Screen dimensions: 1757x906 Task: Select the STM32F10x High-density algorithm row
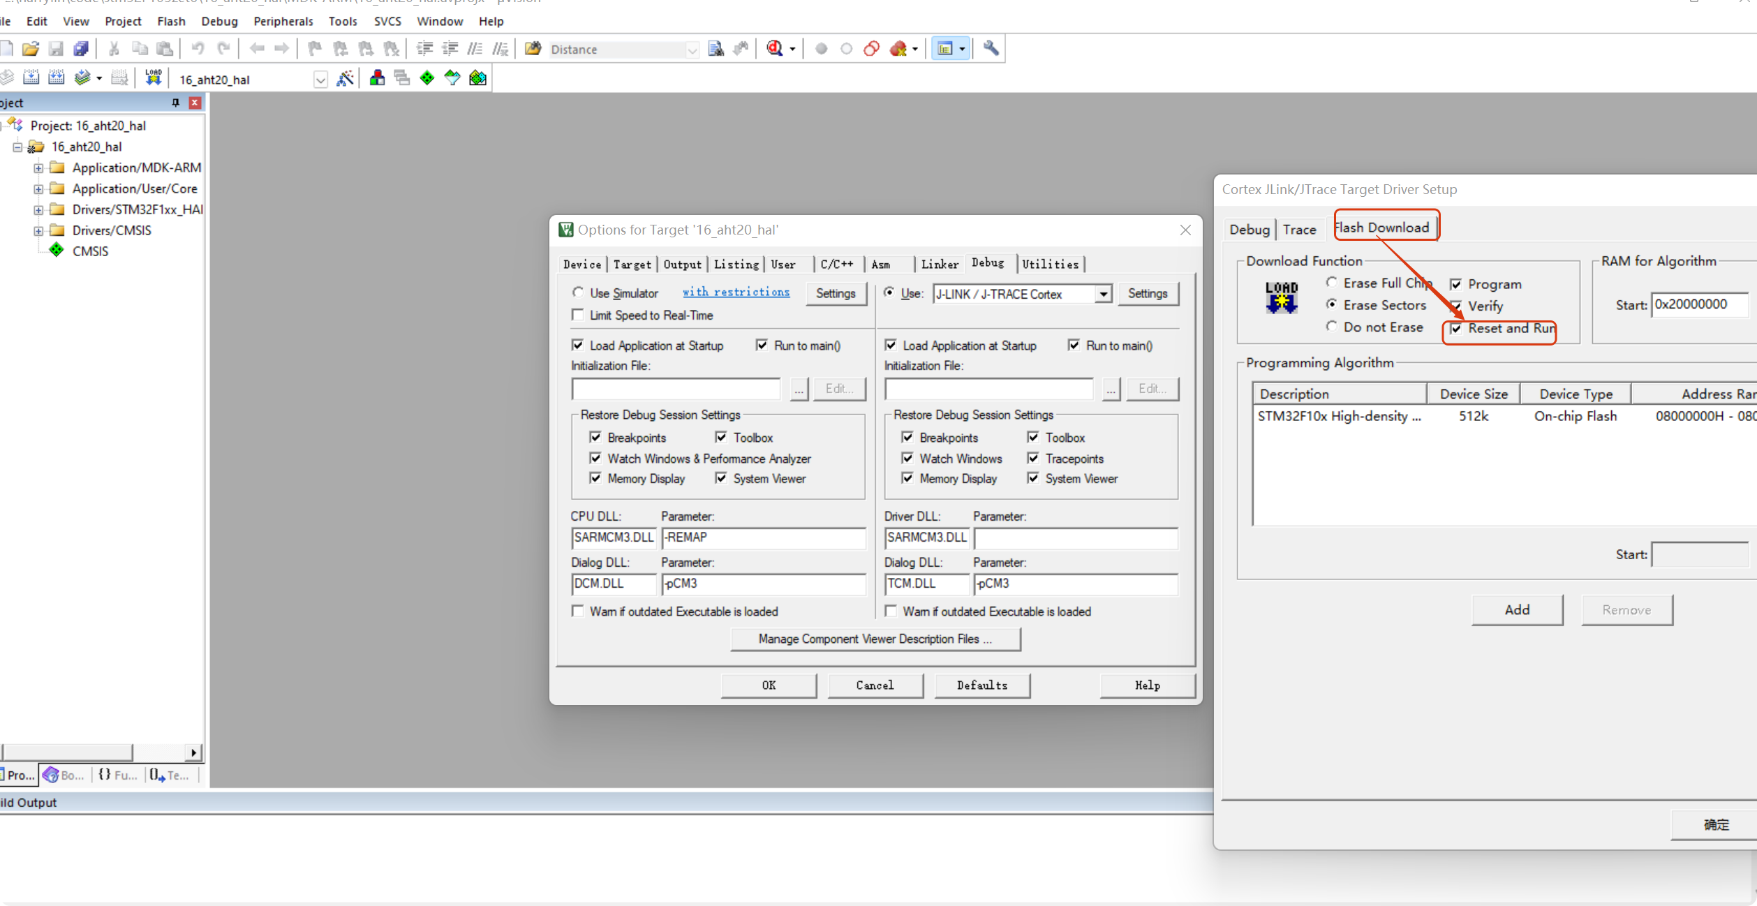1504,416
